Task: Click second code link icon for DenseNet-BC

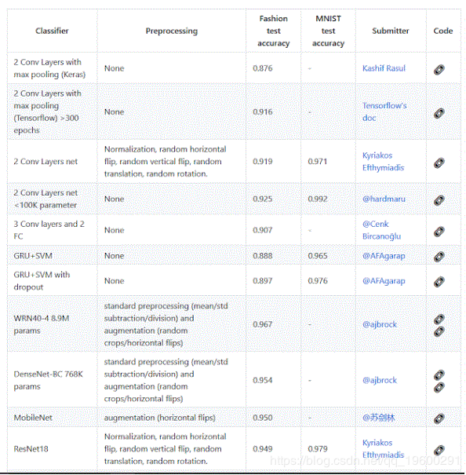Action: [x=439, y=387]
